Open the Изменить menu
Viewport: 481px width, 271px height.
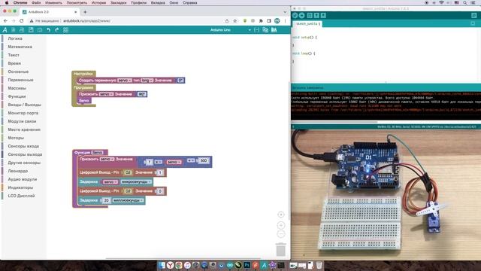(x=53, y=3)
